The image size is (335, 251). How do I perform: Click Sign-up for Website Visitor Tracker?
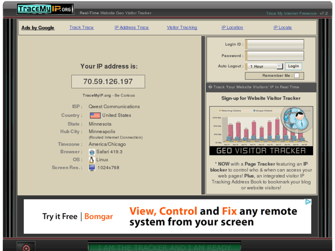[x=261, y=98]
